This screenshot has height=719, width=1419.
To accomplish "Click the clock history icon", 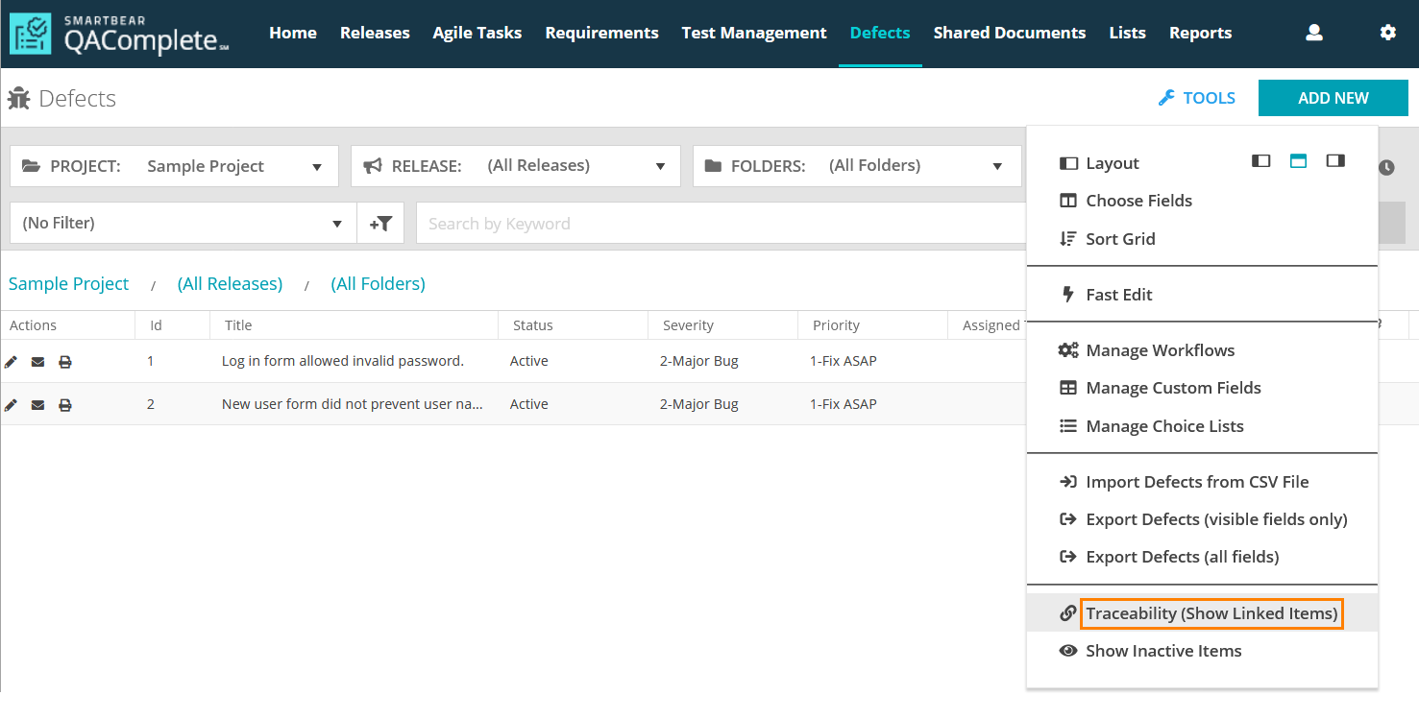I will tap(1386, 167).
